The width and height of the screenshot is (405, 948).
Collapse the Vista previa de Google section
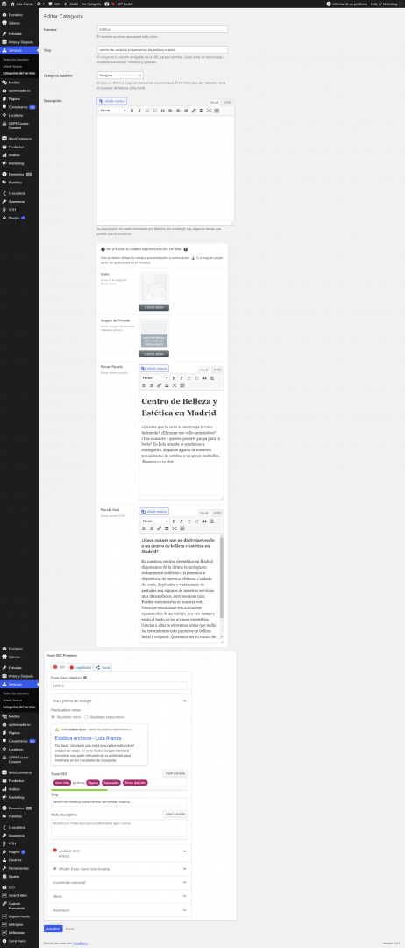tap(119, 700)
